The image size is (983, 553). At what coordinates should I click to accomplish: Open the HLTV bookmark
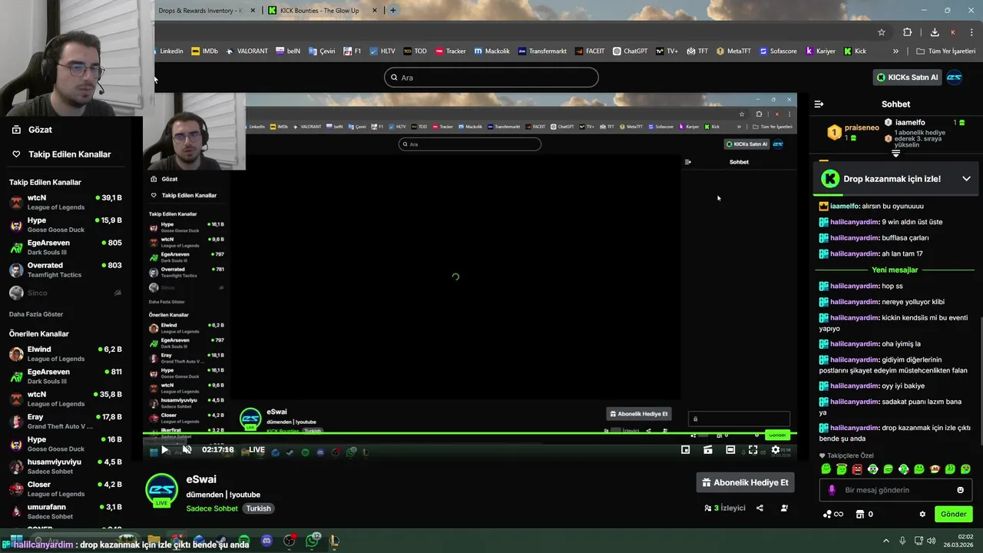382,51
